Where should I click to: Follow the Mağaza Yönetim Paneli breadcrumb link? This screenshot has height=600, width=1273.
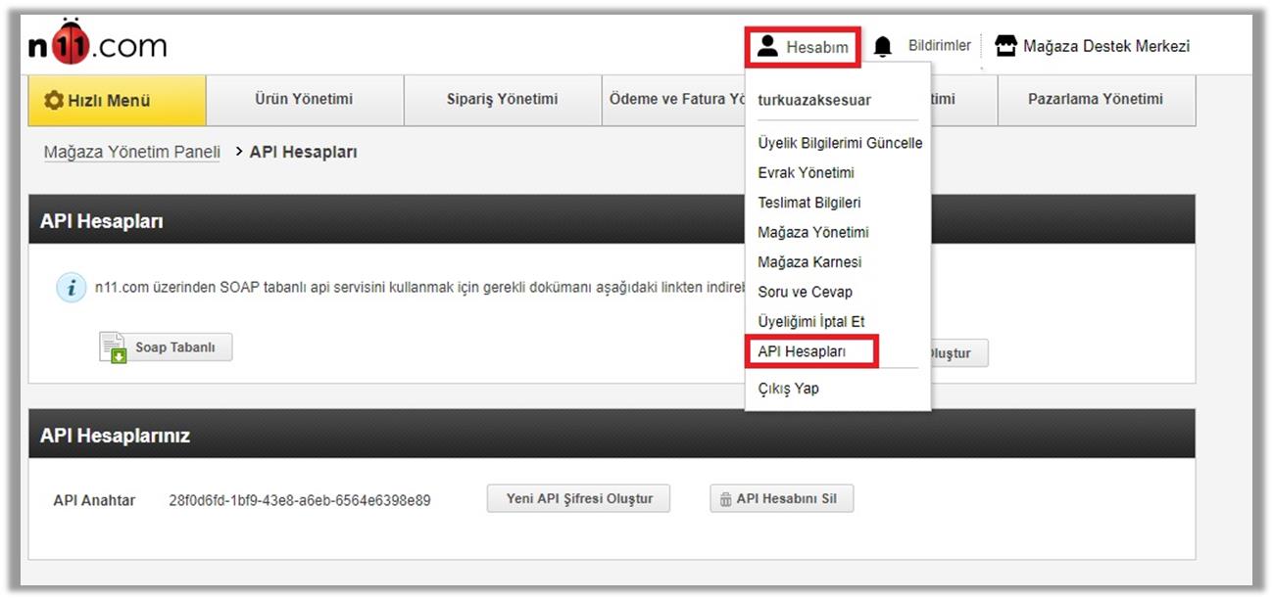click(131, 153)
